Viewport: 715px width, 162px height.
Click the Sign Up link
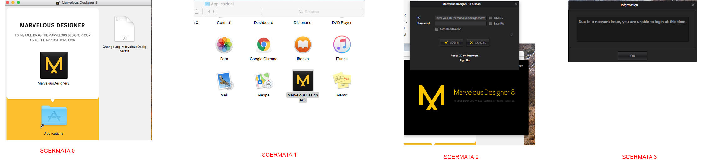coord(464,61)
